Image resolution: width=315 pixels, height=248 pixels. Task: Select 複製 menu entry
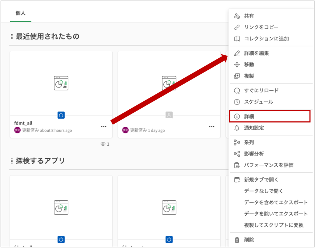pyautogui.click(x=249, y=76)
